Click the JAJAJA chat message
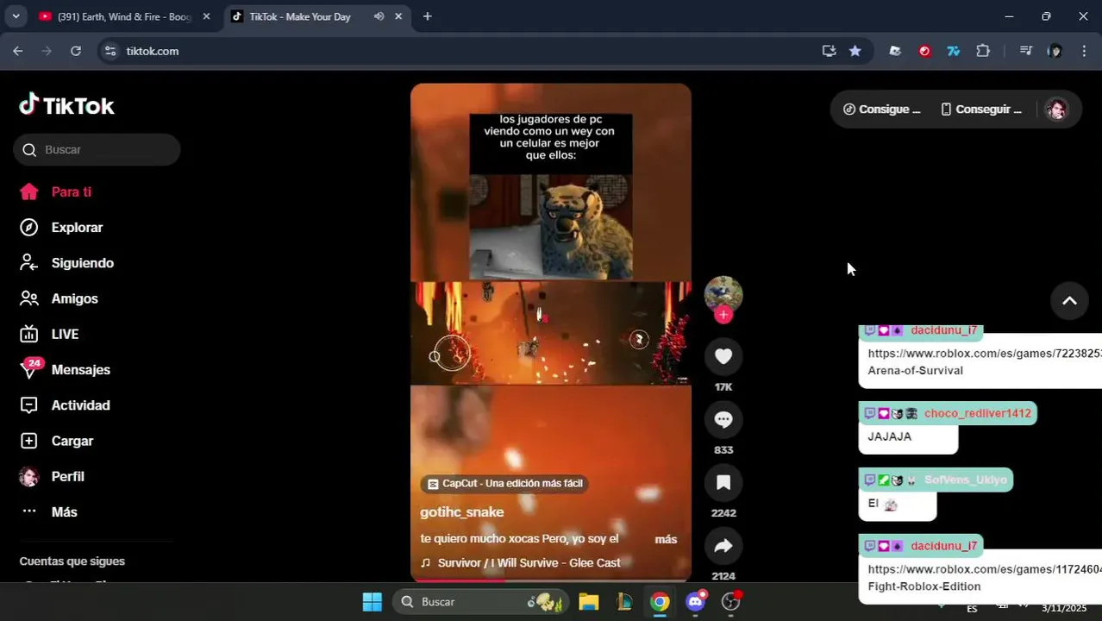This screenshot has width=1102, height=621. [889, 436]
